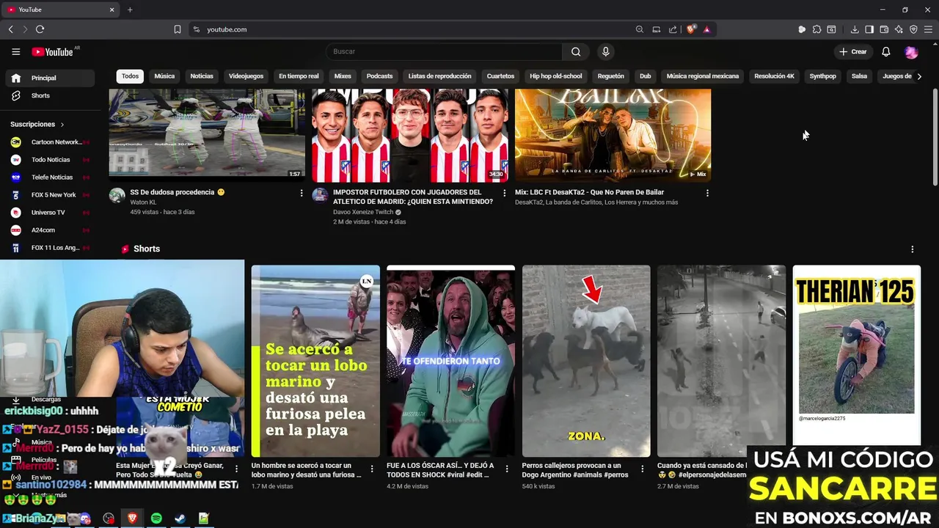Open Todo Noticias subscription
The height and width of the screenshot is (528, 939).
click(50, 160)
